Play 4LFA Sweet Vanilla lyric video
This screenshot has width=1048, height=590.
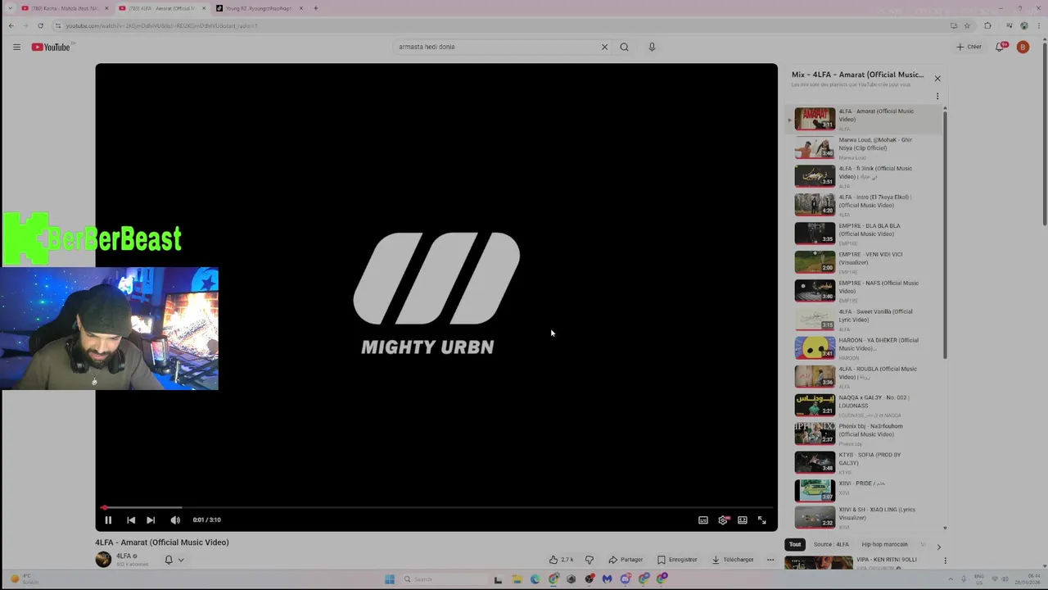coord(864,320)
